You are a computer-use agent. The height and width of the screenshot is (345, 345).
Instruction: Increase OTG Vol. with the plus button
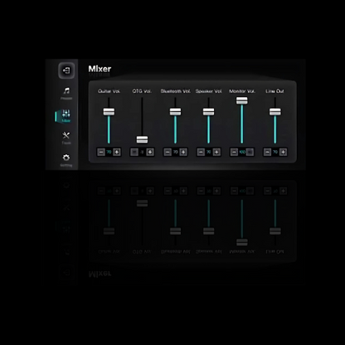150,152
